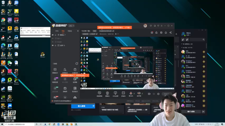Image resolution: width=225 pixels, height=126 pixels.
Task: Open the online status dropdown in the friends window
Action: point(188,35)
